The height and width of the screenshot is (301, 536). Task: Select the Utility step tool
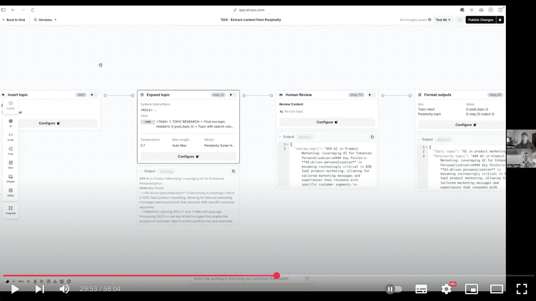(11, 192)
